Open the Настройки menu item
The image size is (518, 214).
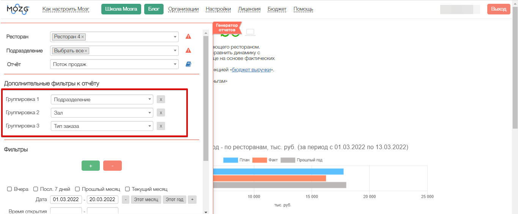click(x=218, y=9)
